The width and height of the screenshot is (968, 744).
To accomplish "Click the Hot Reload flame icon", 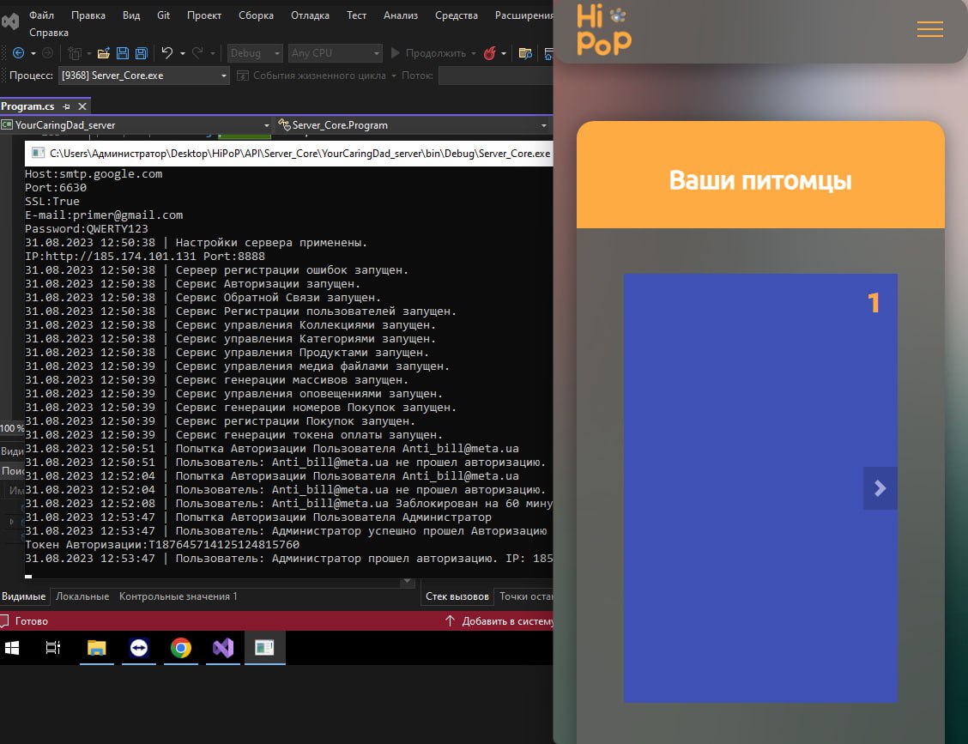I will click(489, 53).
